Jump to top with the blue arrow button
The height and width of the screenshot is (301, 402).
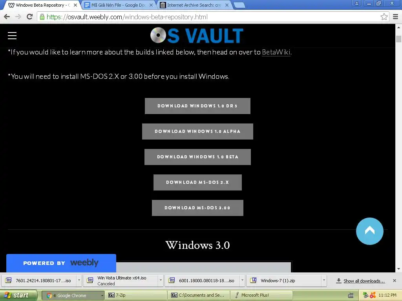click(369, 231)
